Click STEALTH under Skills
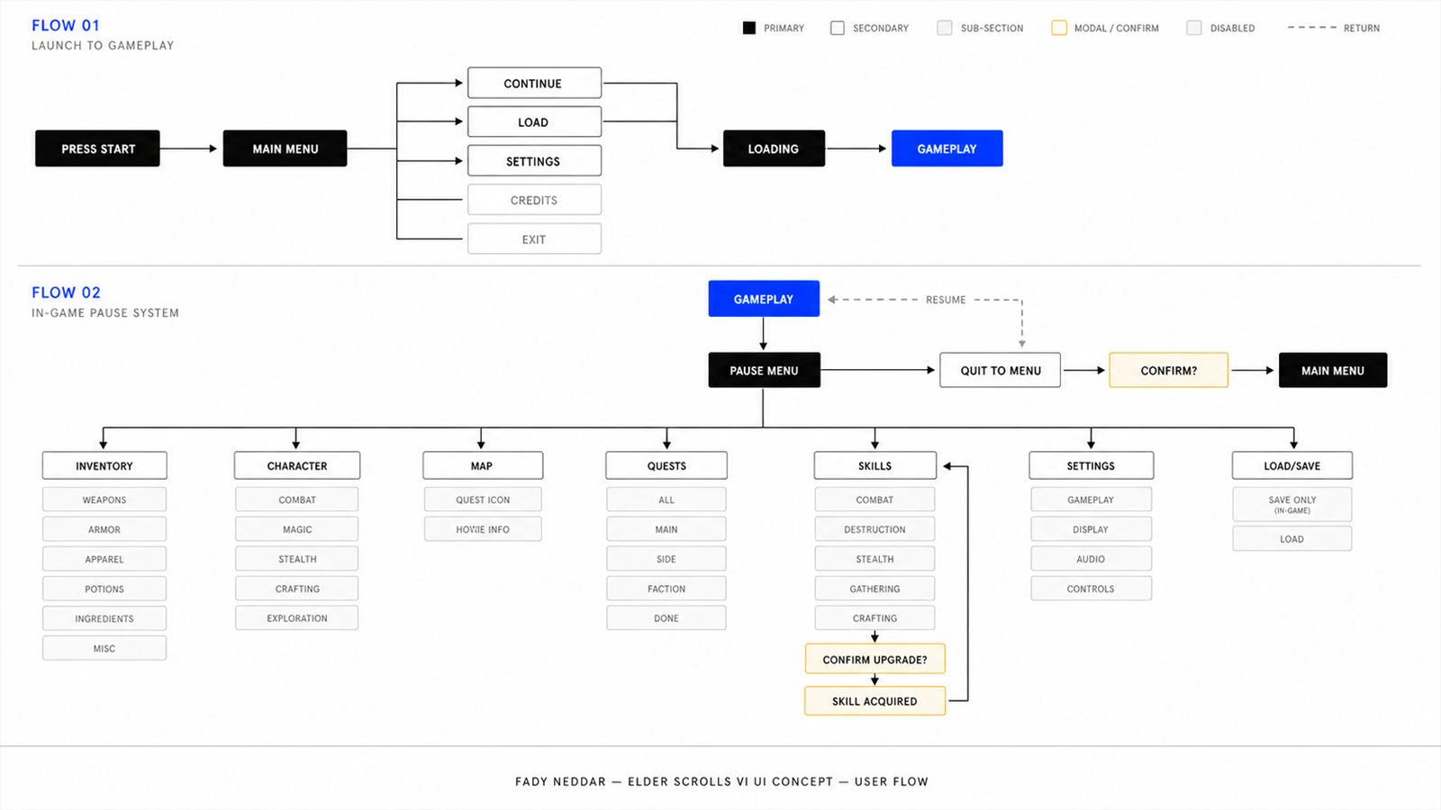1441x810 pixels. click(875, 559)
